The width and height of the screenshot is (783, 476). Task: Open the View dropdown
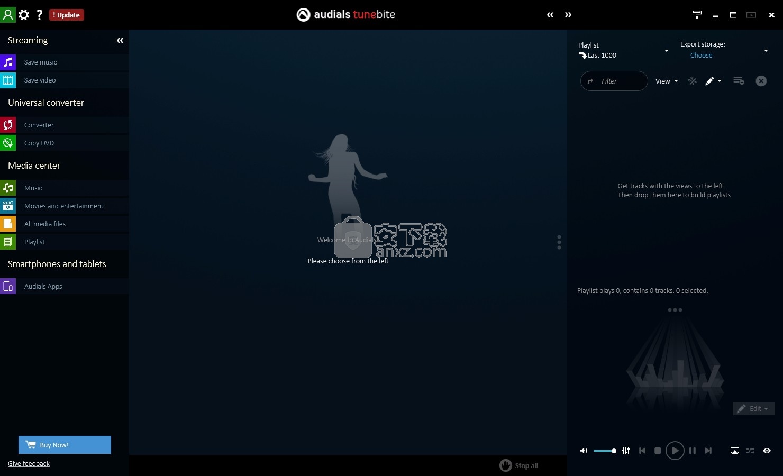click(667, 81)
